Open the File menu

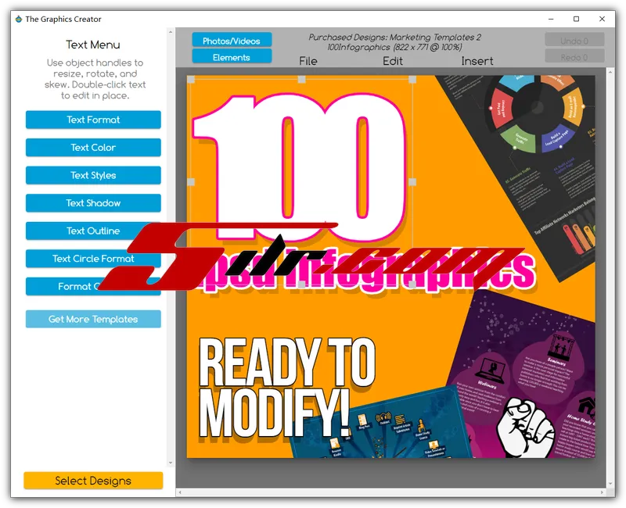click(308, 61)
